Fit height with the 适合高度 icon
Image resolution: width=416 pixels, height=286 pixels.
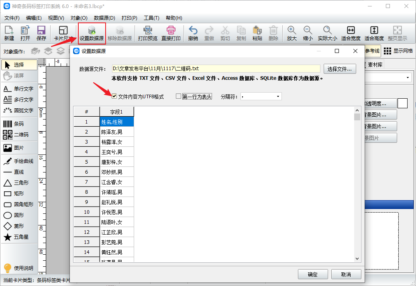pyautogui.click(x=374, y=33)
